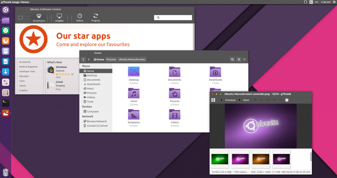Select the Pictures folder icon in the file grid
The height and width of the screenshot is (178, 337).
point(174,93)
